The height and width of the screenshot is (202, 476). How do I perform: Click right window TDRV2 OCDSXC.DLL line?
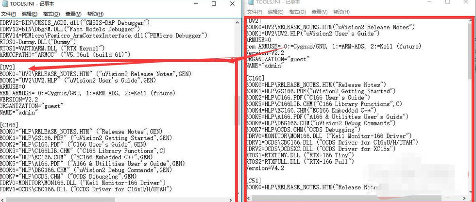pos(321,149)
